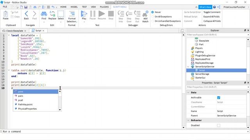Start playtest with the Play icon
The width and height of the screenshot is (250, 140).
pos(84,14)
